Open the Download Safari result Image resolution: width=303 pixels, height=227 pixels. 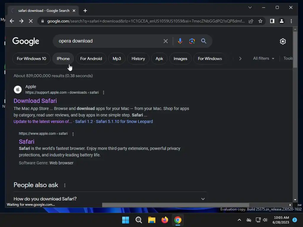coord(35,101)
